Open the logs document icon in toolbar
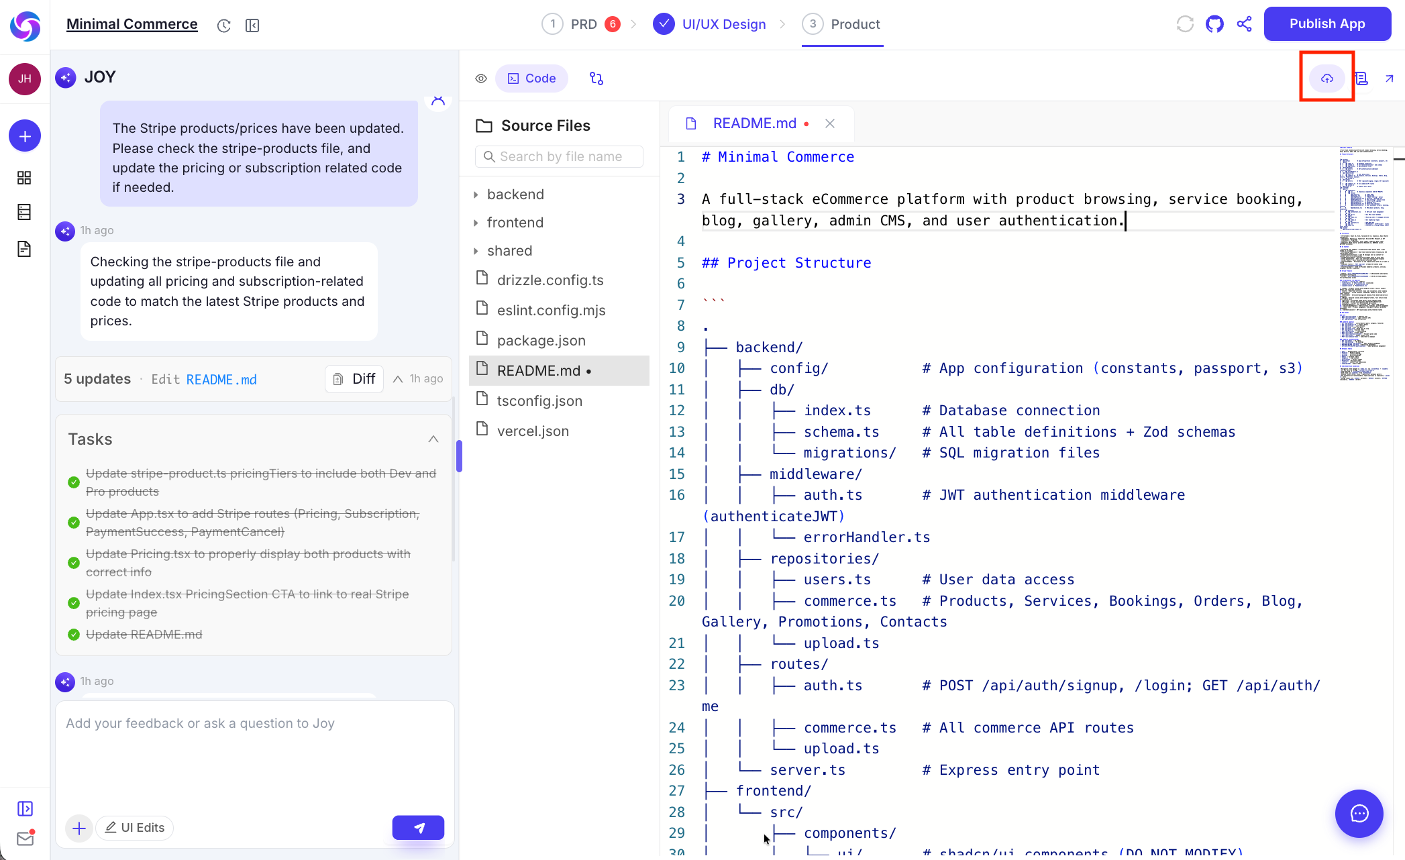The height and width of the screenshot is (860, 1405). pyautogui.click(x=1361, y=78)
